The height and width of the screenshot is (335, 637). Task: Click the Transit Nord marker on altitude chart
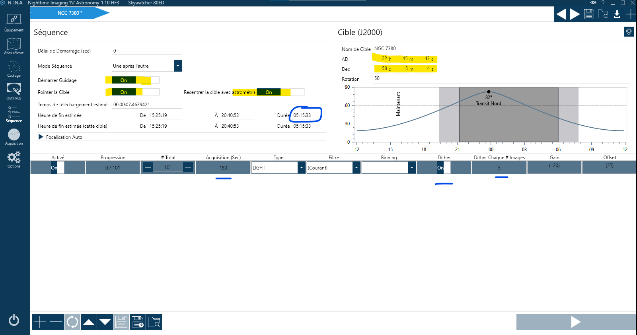click(489, 92)
